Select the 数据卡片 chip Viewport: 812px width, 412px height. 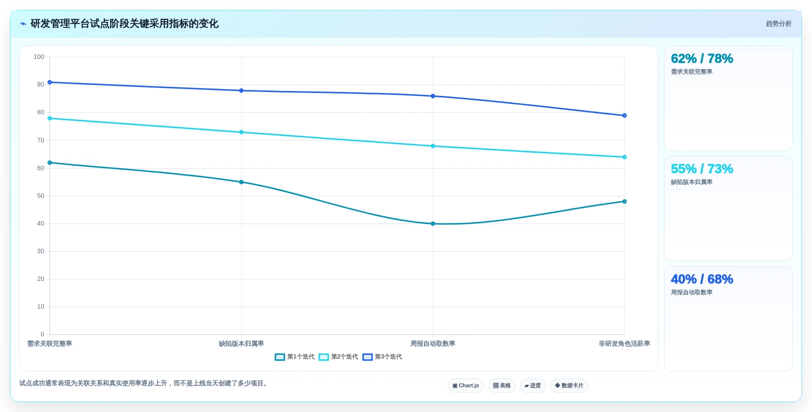coord(569,386)
